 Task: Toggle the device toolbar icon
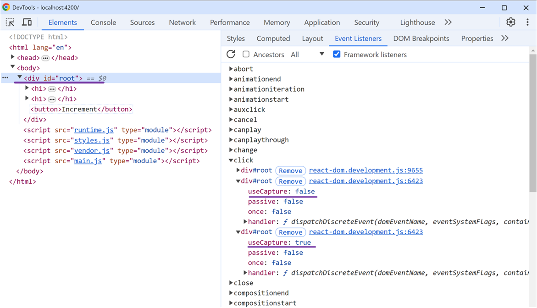click(27, 22)
